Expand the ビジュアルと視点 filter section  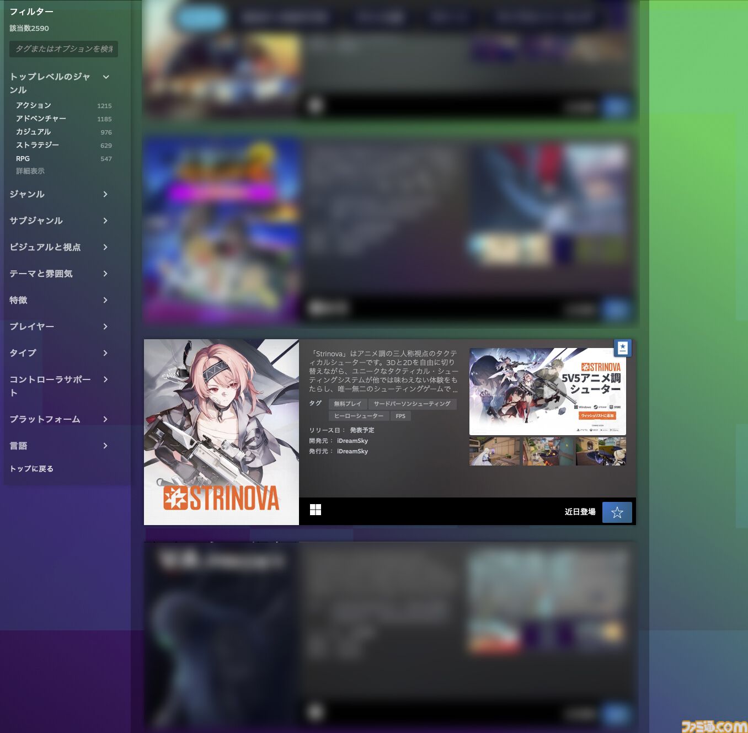[59, 247]
